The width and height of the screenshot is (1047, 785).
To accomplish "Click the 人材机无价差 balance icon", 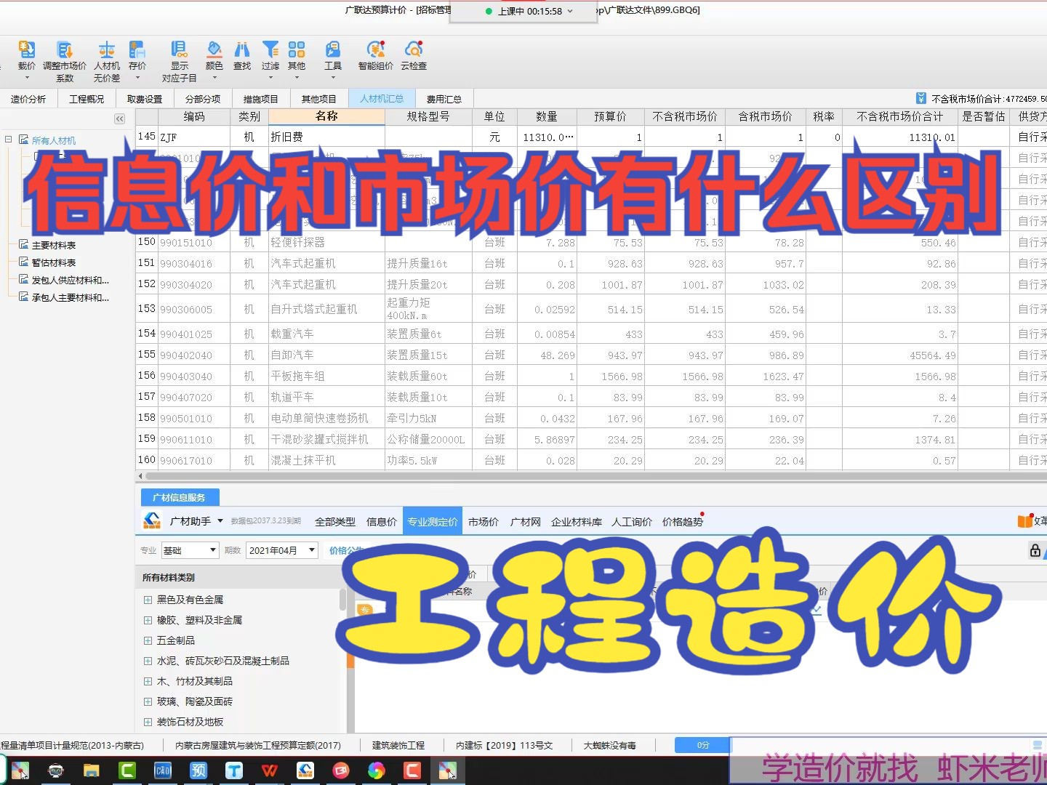I will 107,49.
